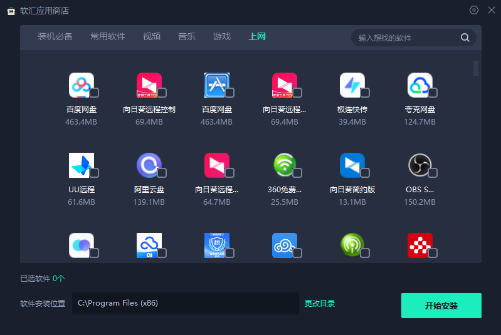Click the blue swirl-cloud app icon
501x335 pixels.
tap(285, 245)
